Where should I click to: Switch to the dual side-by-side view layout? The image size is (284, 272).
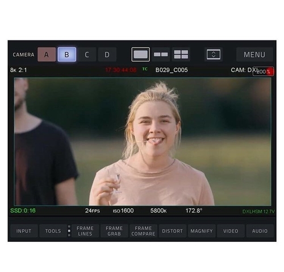click(161, 55)
